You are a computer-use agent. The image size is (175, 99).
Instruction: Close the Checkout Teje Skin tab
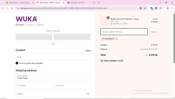94,2
